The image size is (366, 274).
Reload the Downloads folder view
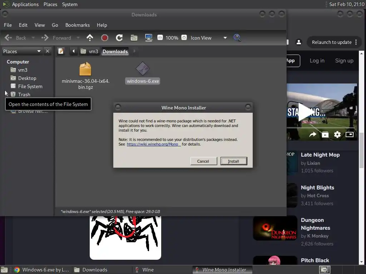[119, 38]
